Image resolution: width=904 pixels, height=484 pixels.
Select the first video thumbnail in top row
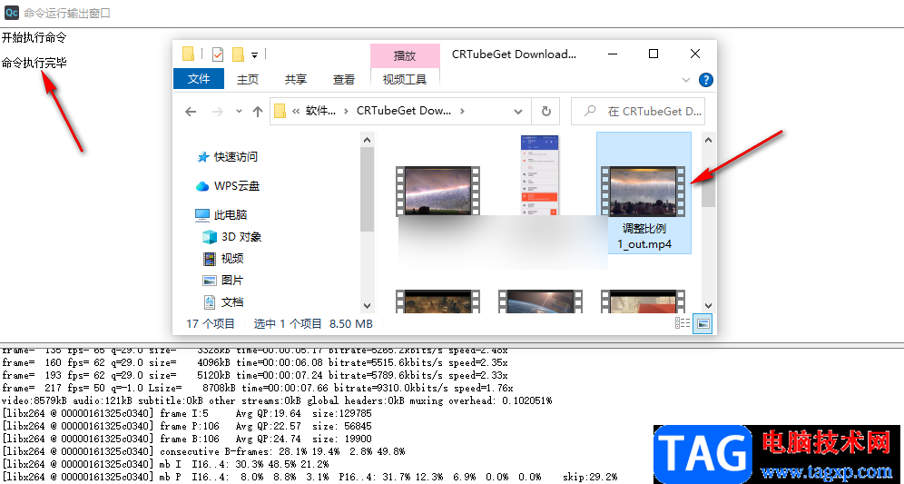tap(438, 191)
